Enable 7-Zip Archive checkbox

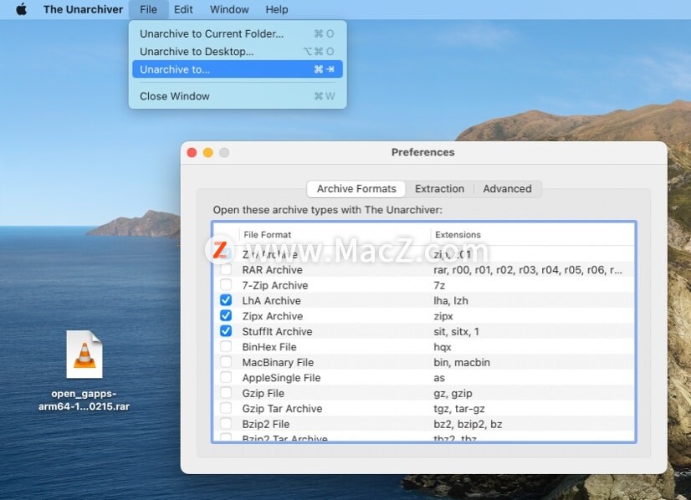point(226,284)
